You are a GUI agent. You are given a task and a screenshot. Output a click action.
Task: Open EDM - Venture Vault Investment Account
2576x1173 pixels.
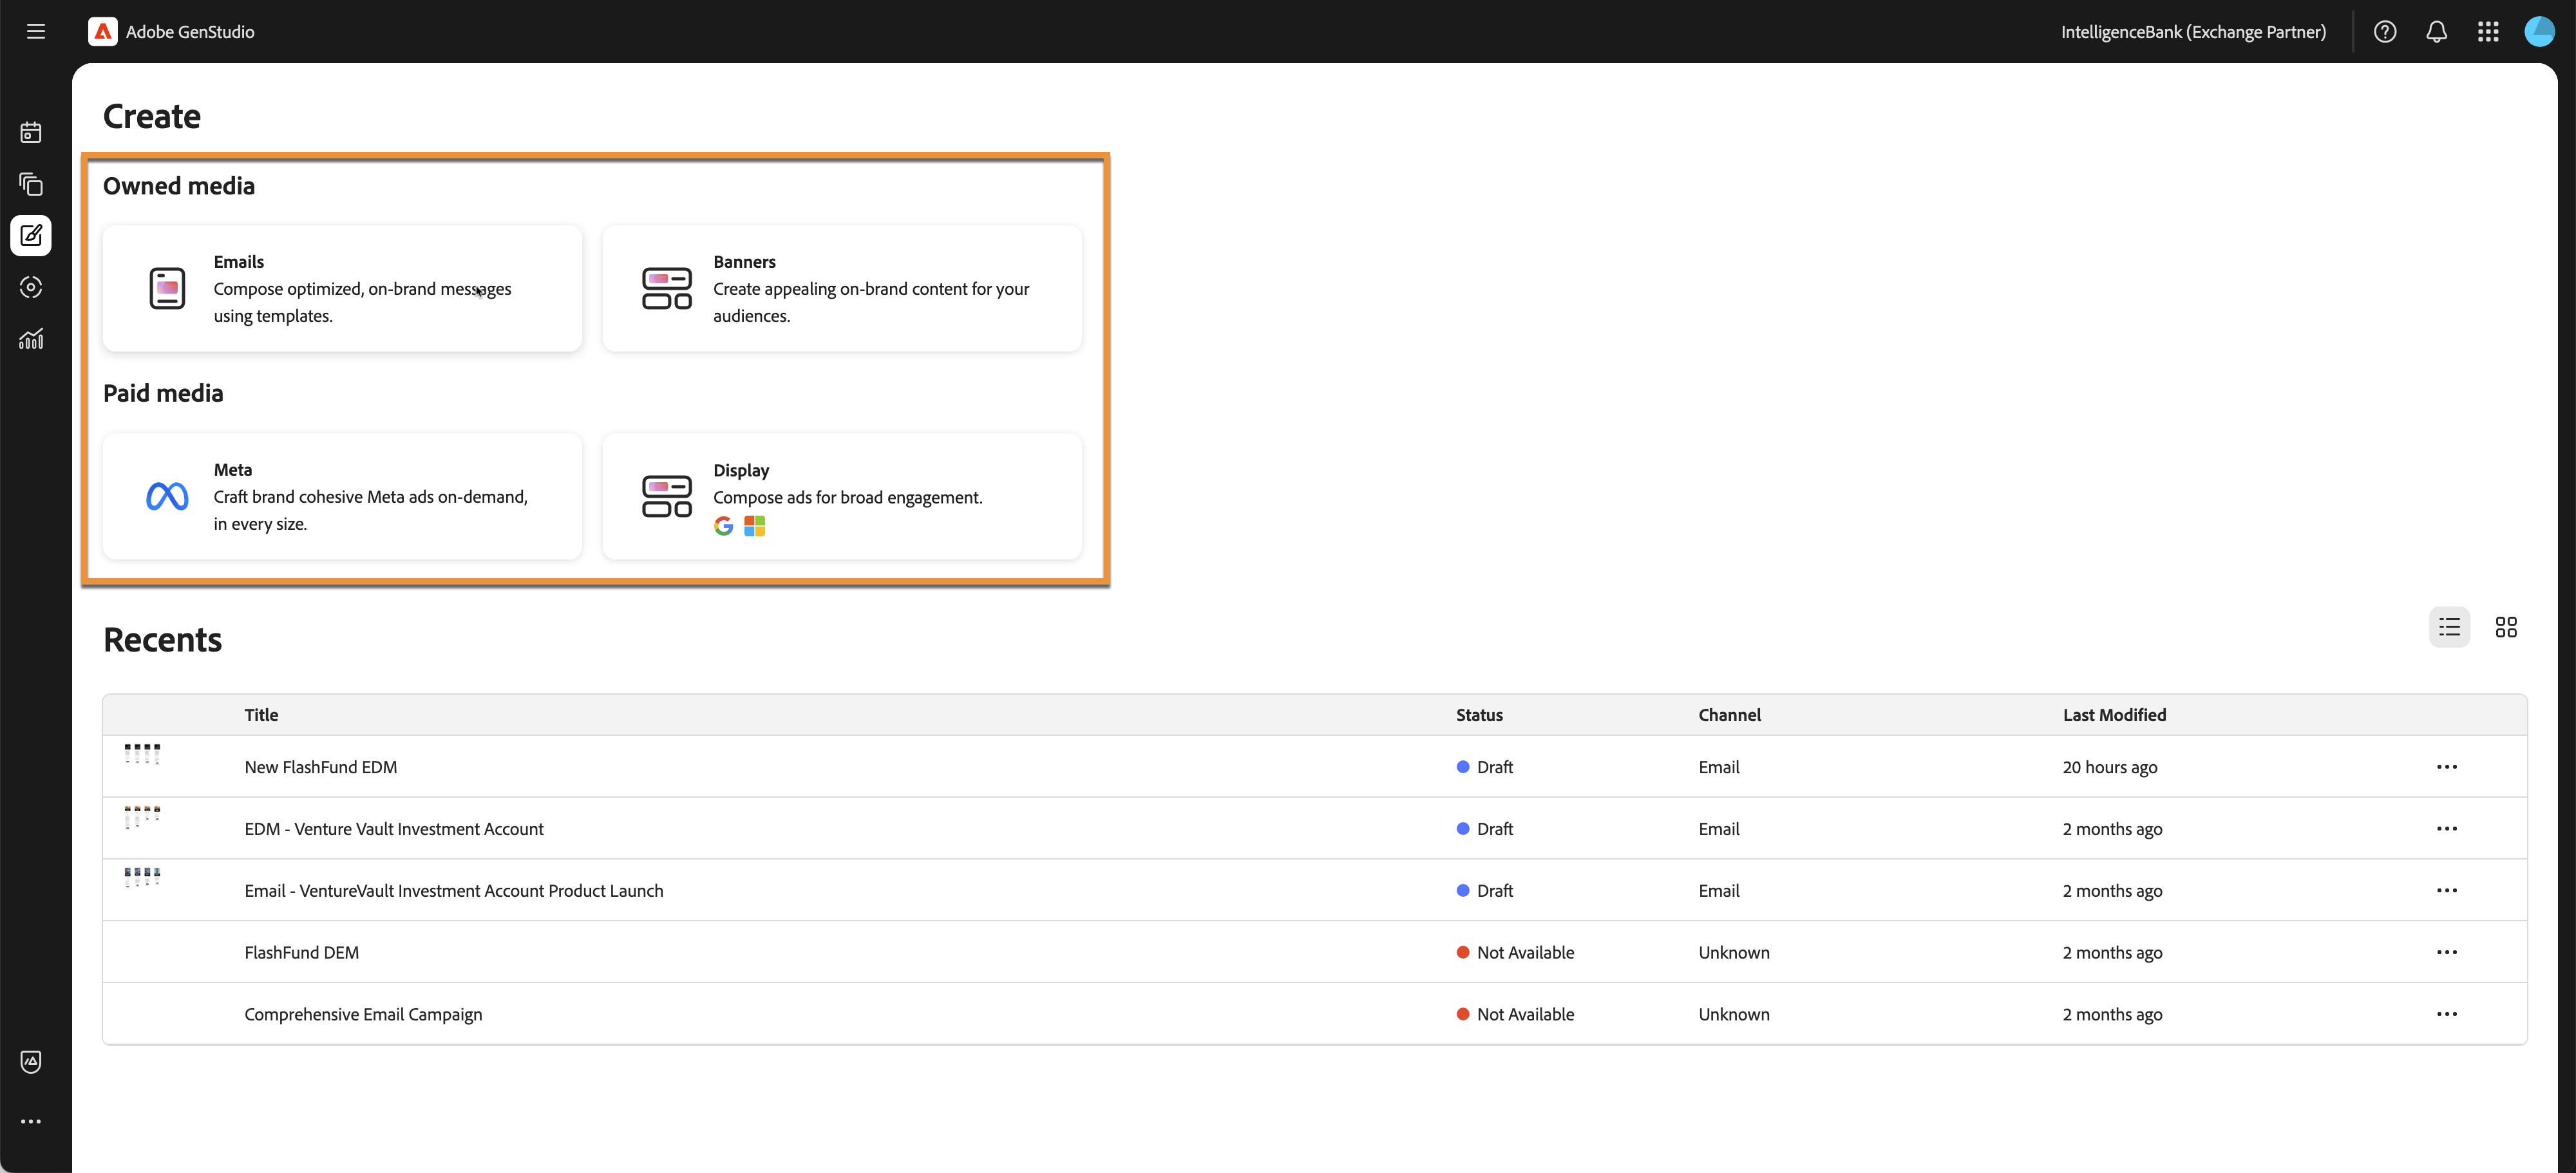[394, 829]
